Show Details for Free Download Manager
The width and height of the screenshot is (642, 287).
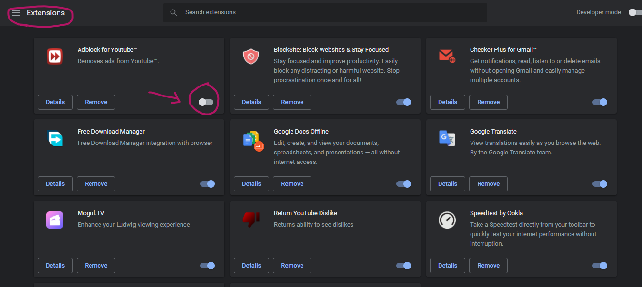click(55, 184)
